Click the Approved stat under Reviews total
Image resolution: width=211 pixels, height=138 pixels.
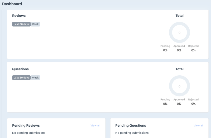tap(179, 48)
